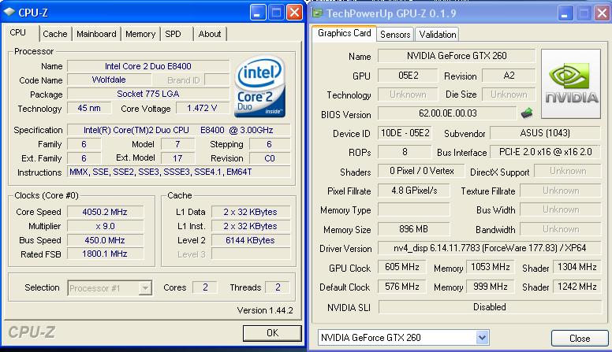Click the Subvendor ASUS (1043) field
This screenshot has width=612, height=352.
pos(545,133)
